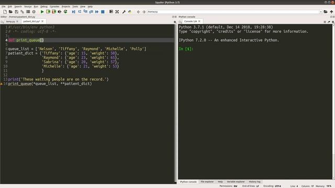Select the patient_dict.py editor tab
Screen dimensions: 335x188
(31, 21)
